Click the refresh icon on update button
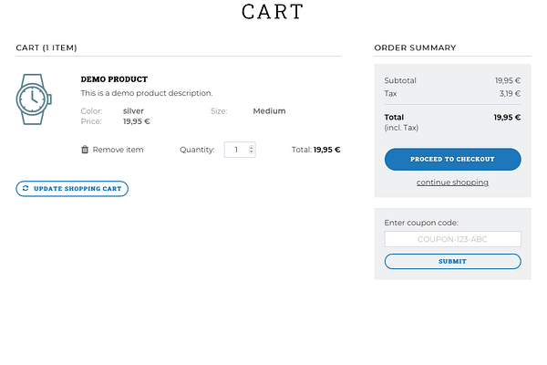This screenshot has height=365, width=547. pyautogui.click(x=26, y=188)
